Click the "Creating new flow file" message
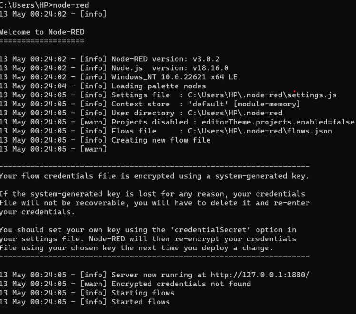Image resolution: width=356 pixels, height=314 pixels. click(x=160, y=140)
